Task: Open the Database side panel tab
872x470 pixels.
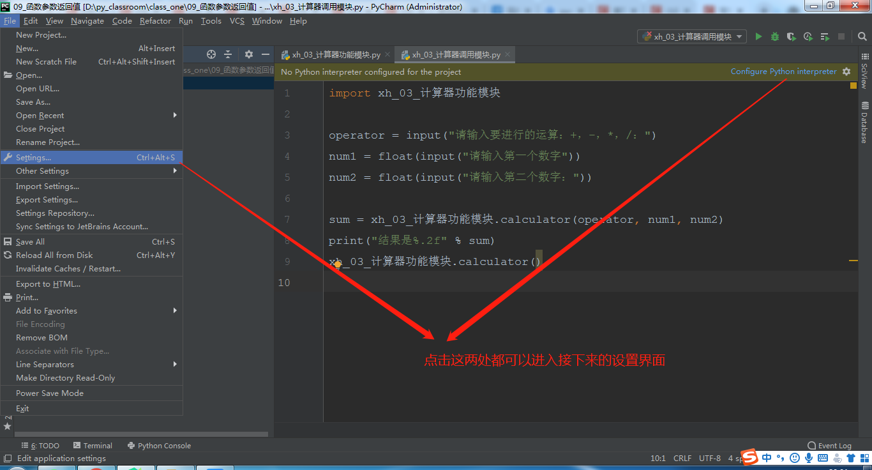Action: coord(864,123)
